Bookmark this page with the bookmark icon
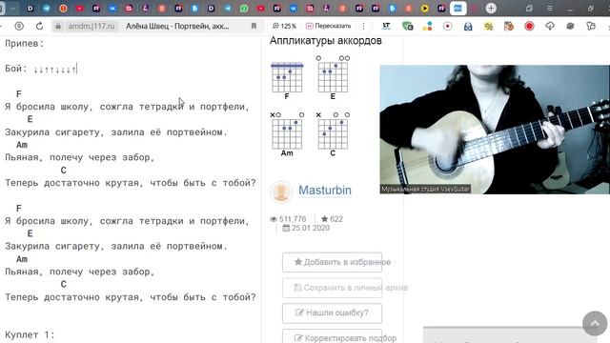Viewport: 610px width, 343px height. pos(254,26)
